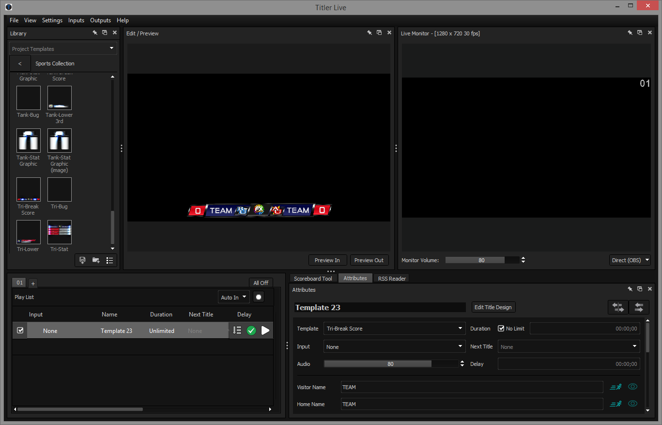Expand the Direct (OBS) output dropdown
662x425 pixels.
click(630, 260)
